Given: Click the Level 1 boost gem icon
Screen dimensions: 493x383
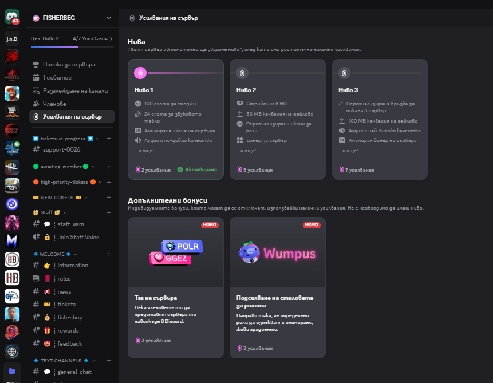Looking at the screenshot, I should pyautogui.click(x=140, y=73).
